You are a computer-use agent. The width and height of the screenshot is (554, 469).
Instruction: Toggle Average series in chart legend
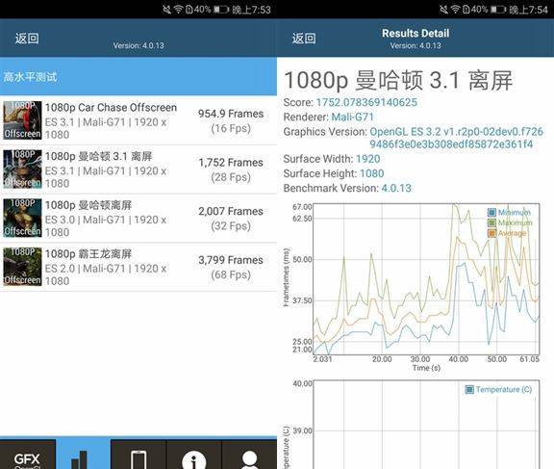[x=507, y=233]
